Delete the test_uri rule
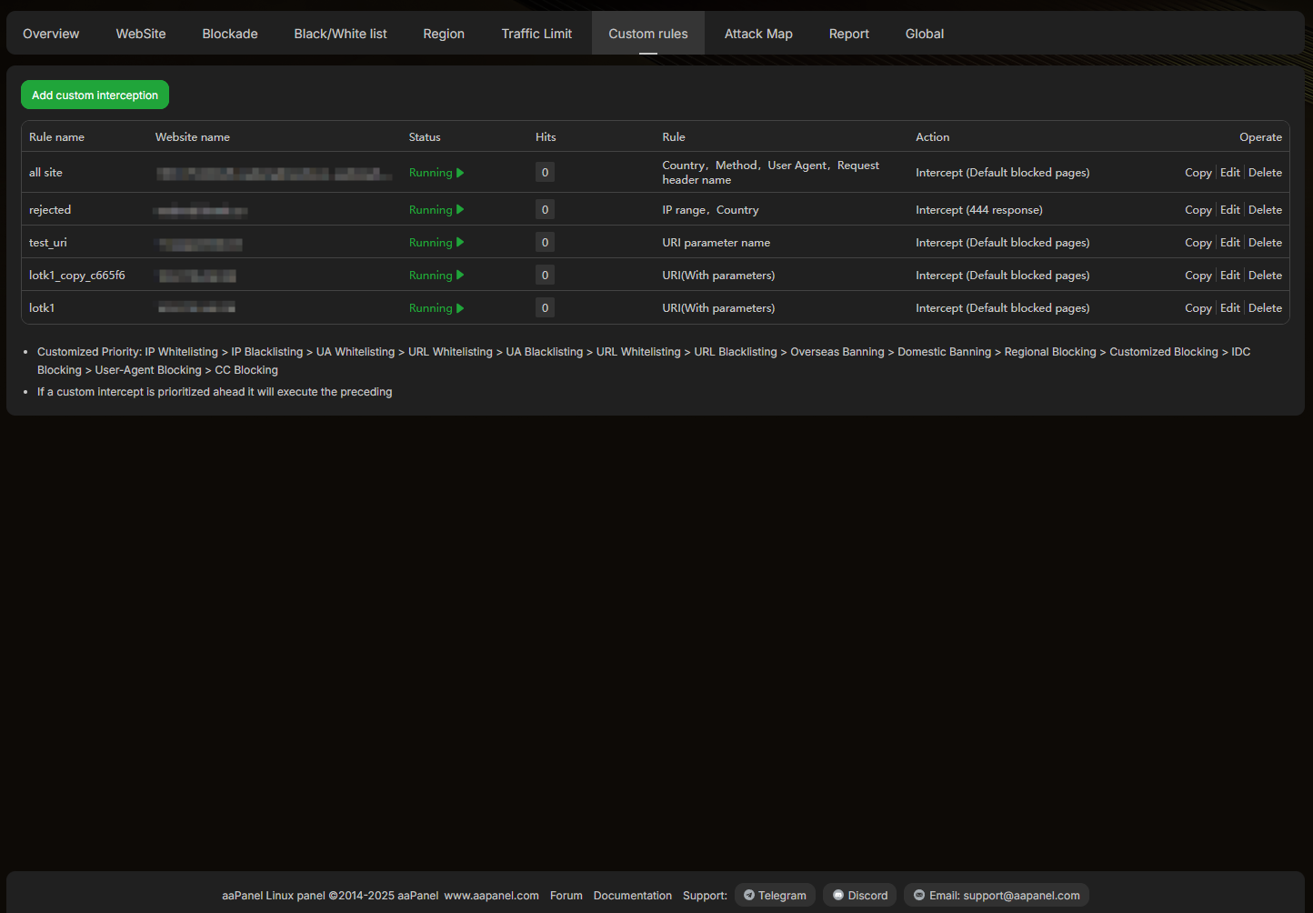 [x=1265, y=243]
